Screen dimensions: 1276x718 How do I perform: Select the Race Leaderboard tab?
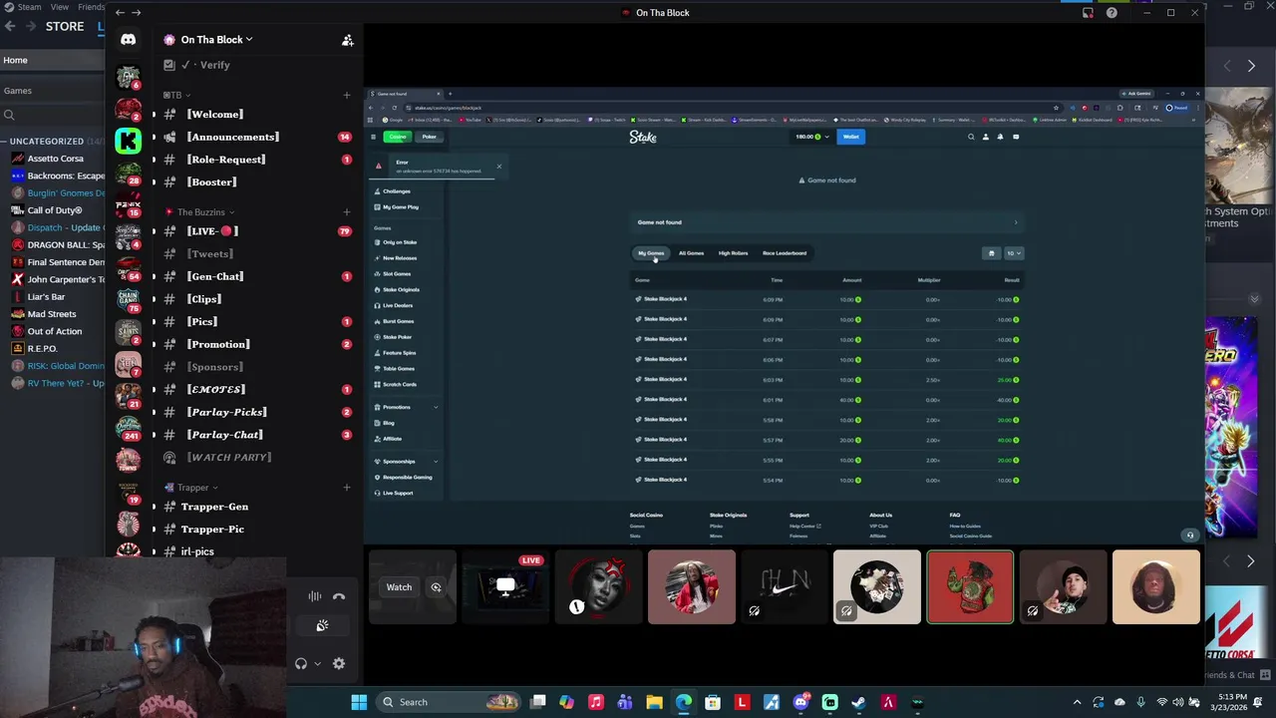(785, 253)
